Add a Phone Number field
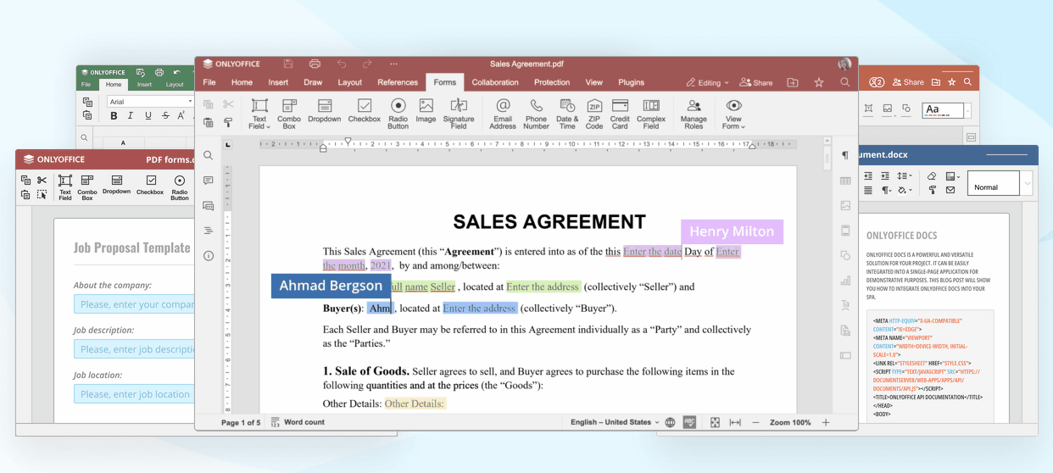Screen dimensions: 1053x473 pyautogui.click(x=536, y=114)
